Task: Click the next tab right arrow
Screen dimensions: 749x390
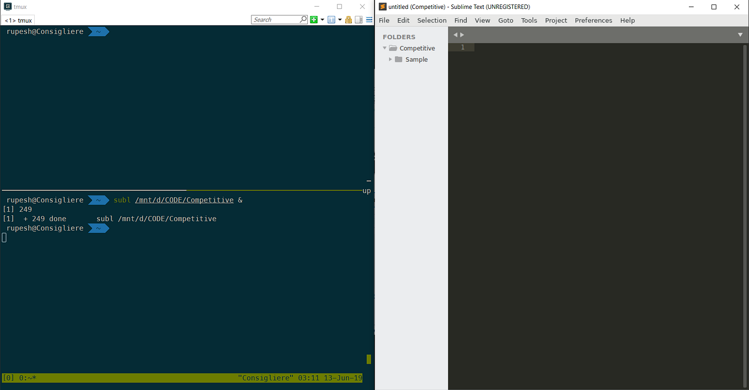Action: [x=462, y=35]
